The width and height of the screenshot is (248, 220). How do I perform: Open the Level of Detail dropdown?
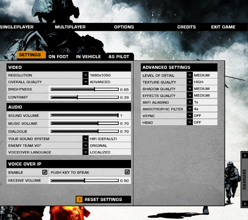pyautogui.click(x=190, y=75)
